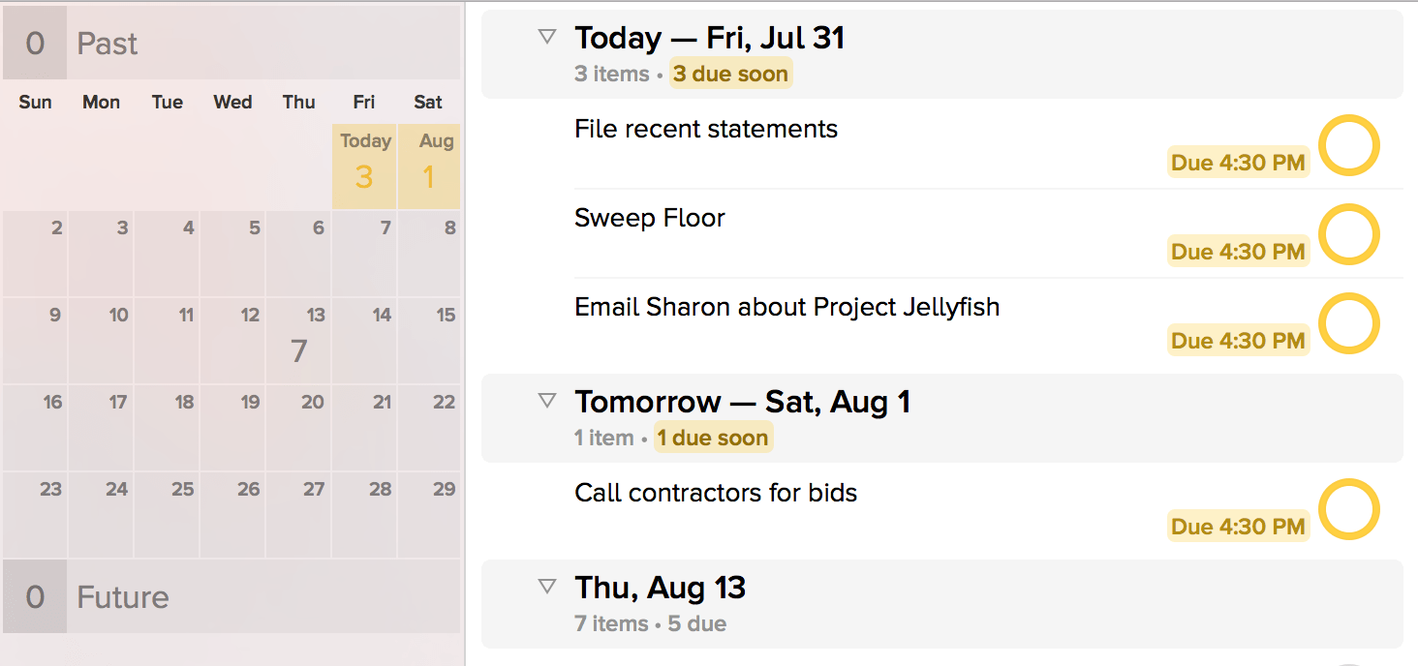The width and height of the screenshot is (1418, 666).
Task: Click the Due 4:30 PM label for Sweep Floor
Action: click(1238, 252)
